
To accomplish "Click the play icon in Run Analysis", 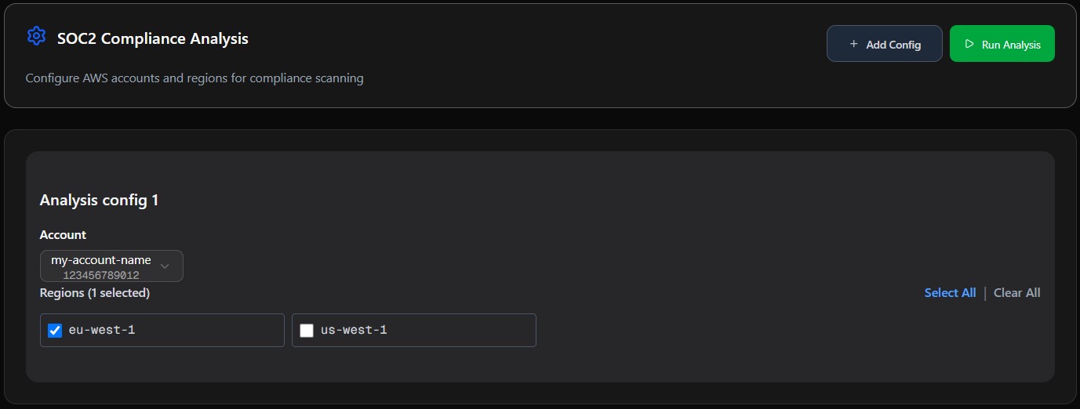I will [x=969, y=45].
